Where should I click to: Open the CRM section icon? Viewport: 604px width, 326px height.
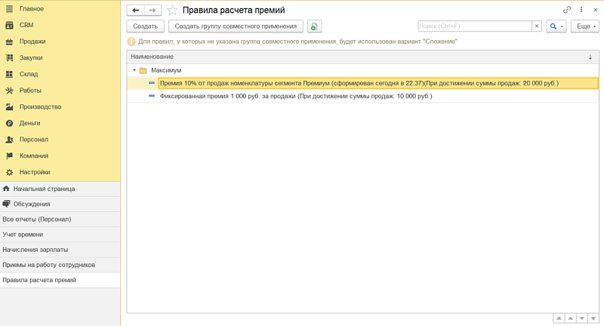click(x=9, y=25)
